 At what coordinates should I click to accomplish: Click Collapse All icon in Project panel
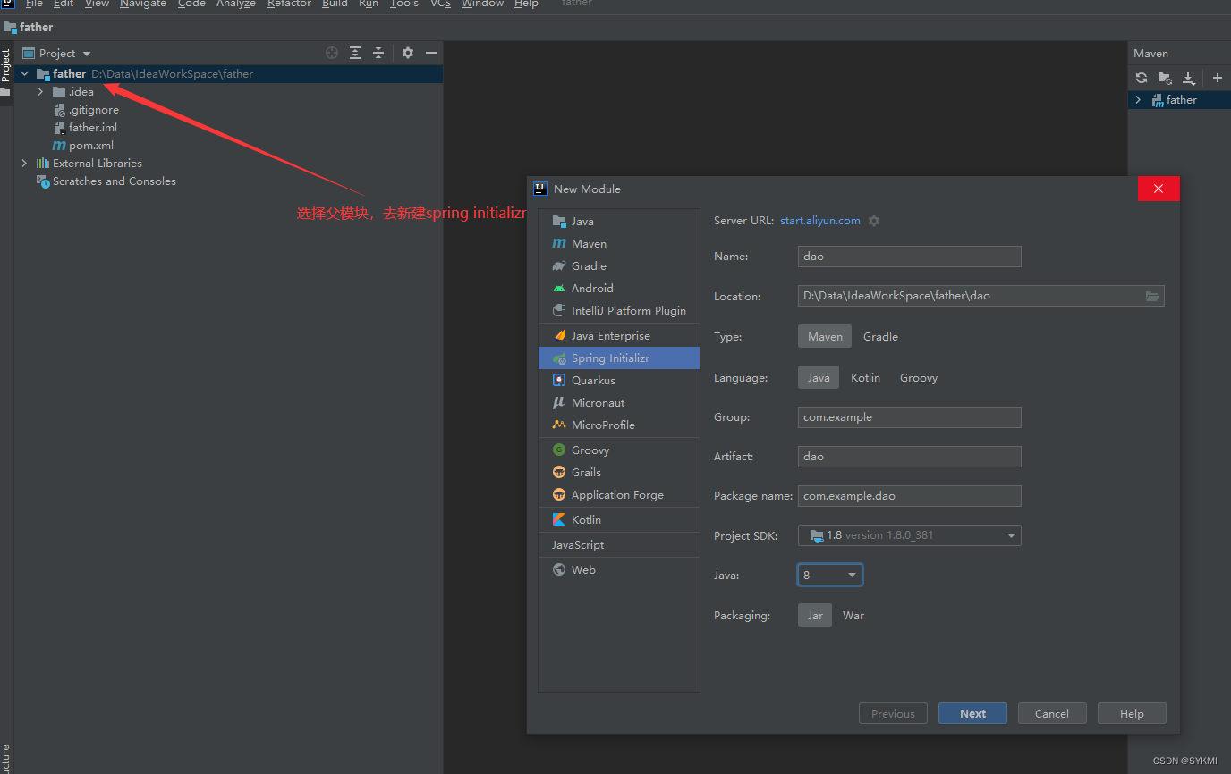click(x=378, y=53)
